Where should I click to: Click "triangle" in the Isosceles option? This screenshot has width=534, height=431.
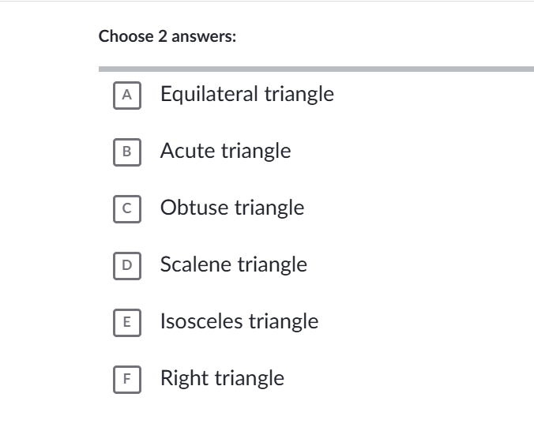pyautogui.click(x=284, y=321)
